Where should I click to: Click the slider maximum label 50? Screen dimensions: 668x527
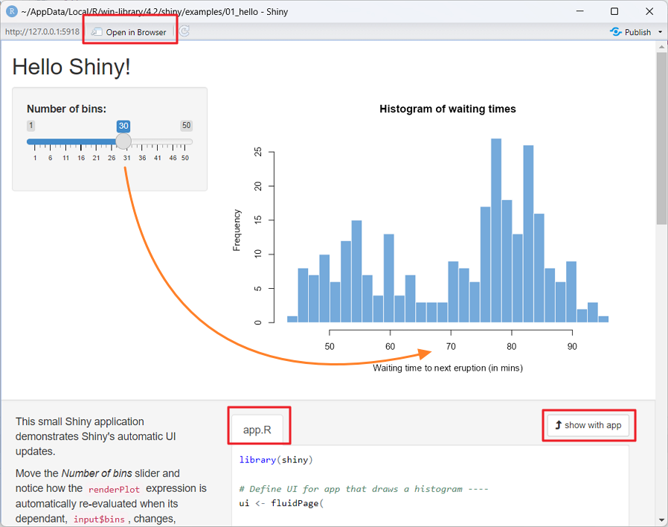(x=186, y=126)
